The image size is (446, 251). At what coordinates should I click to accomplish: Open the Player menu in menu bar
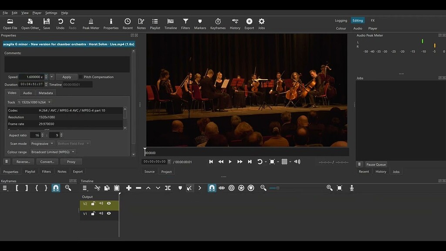tap(37, 13)
